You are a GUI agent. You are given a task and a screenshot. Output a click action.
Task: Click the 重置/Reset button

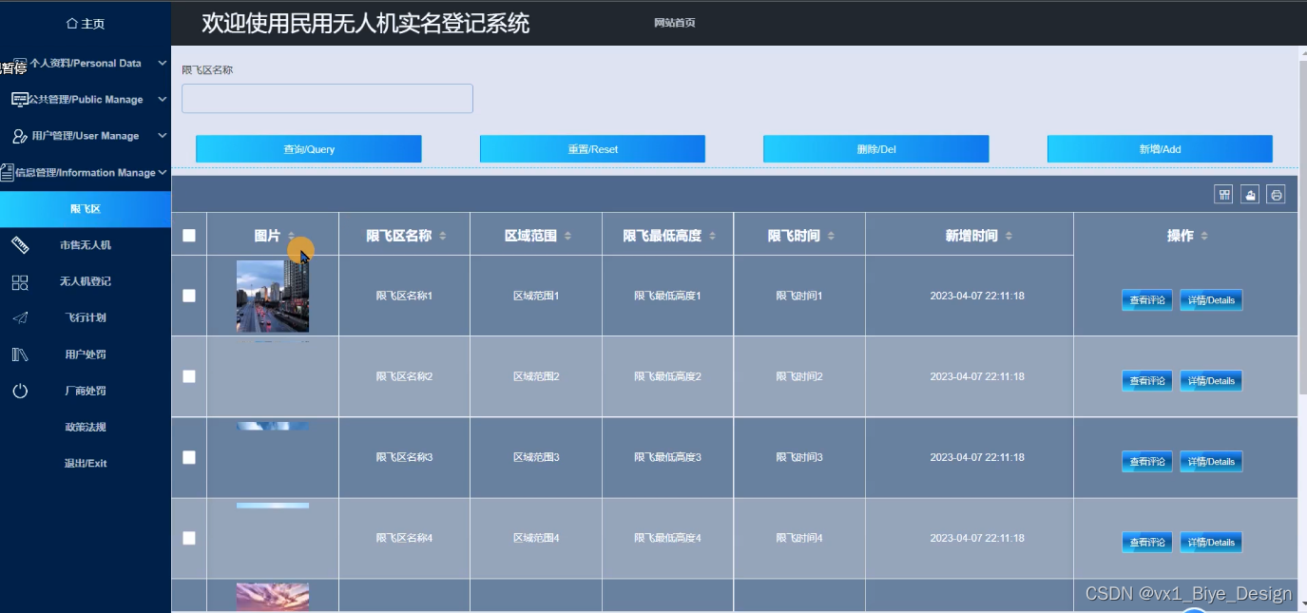click(592, 149)
